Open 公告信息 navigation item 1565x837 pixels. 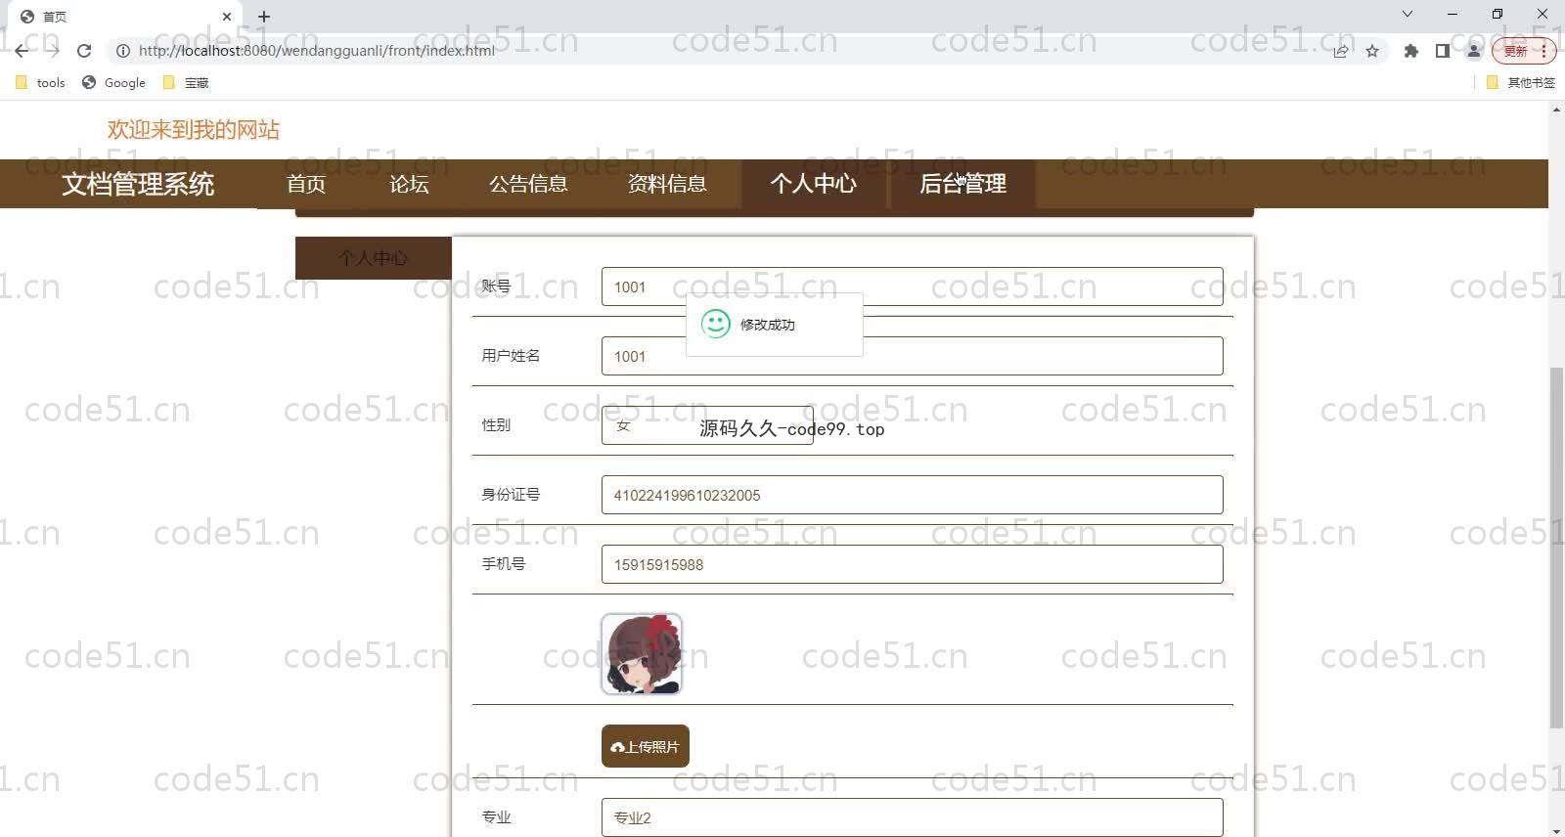pos(528,184)
